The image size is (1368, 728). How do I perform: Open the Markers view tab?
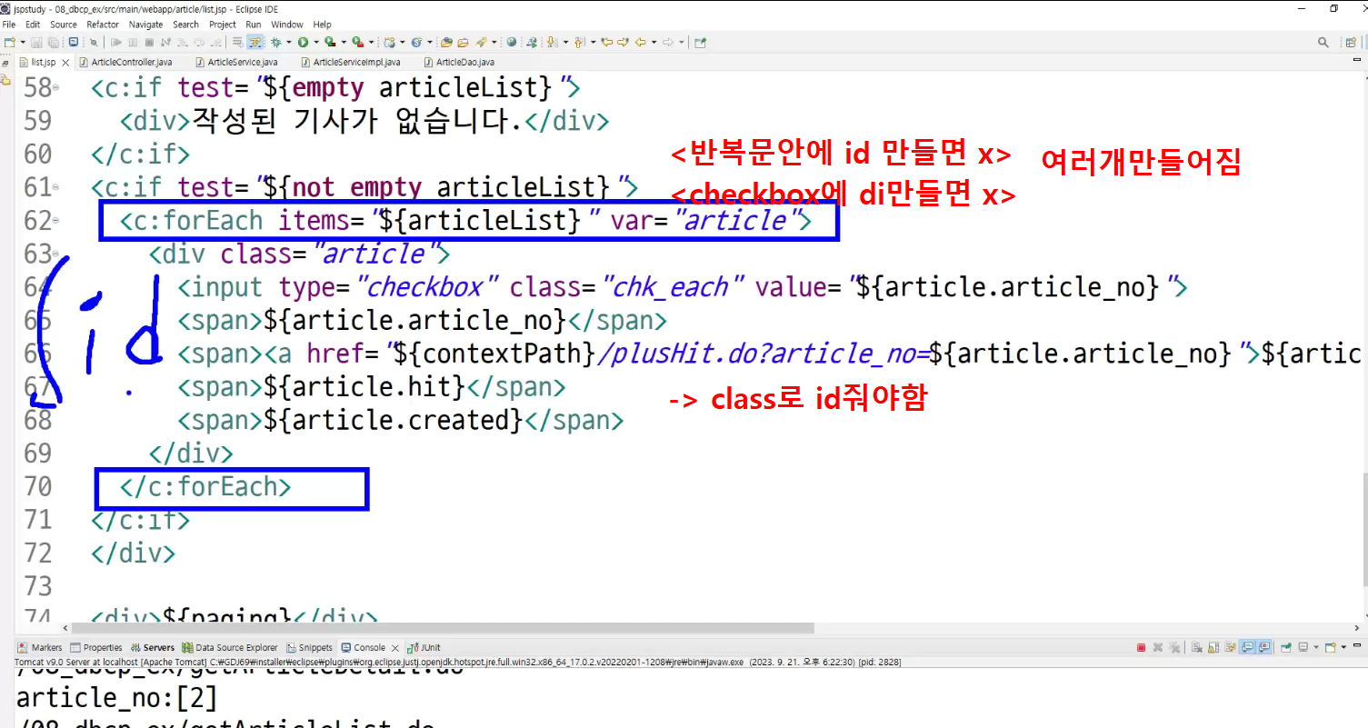[40, 647]
